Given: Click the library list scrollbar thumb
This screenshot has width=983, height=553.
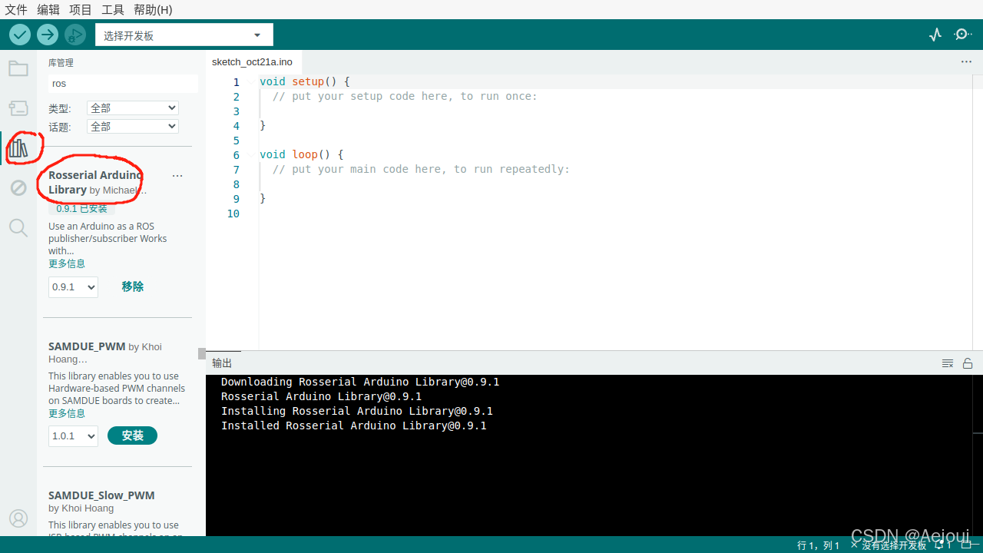Looking at the screenshot, I should point(202,354).
